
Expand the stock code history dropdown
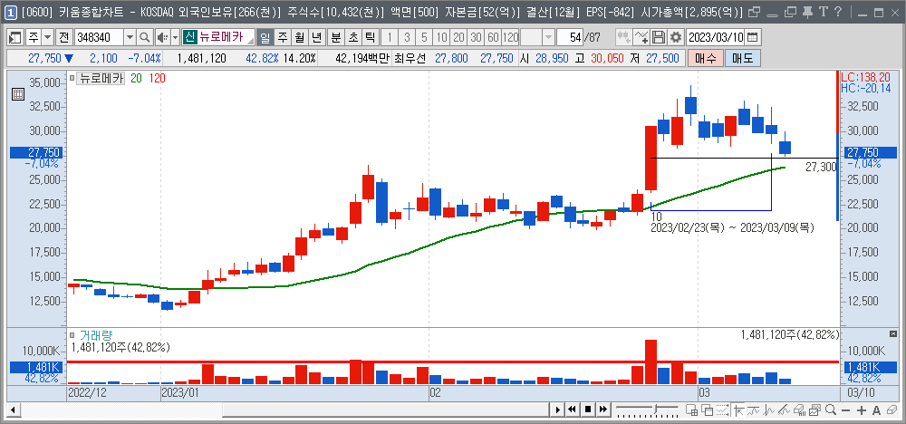click(x=130, y=37)
